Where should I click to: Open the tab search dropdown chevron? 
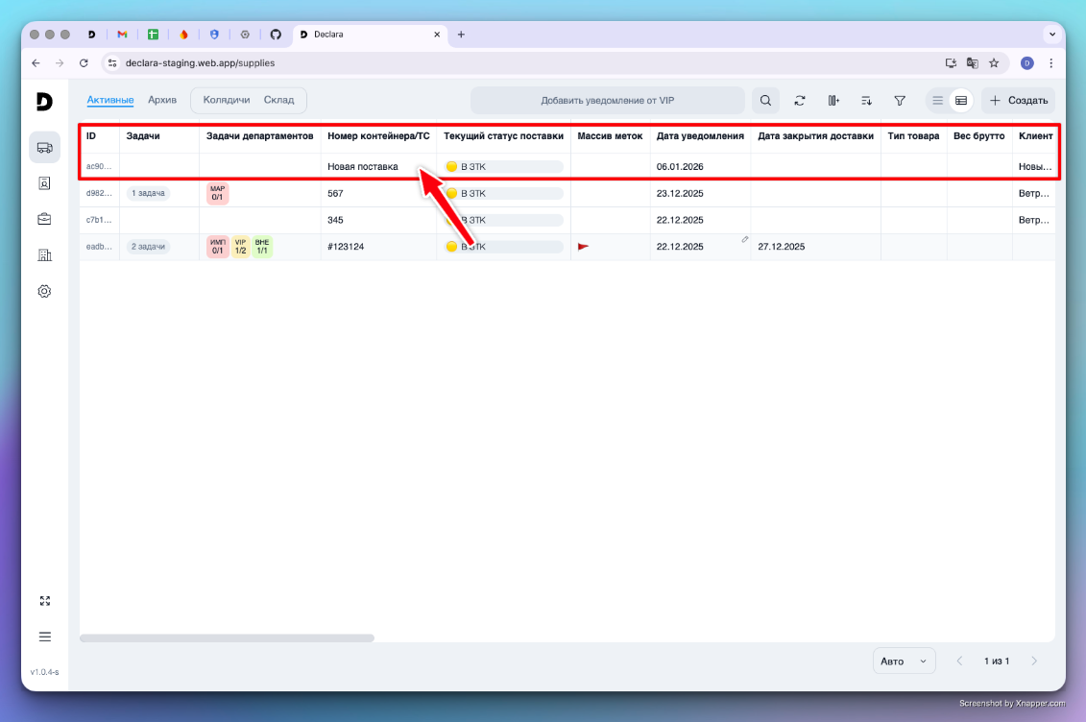(1052, 34)
